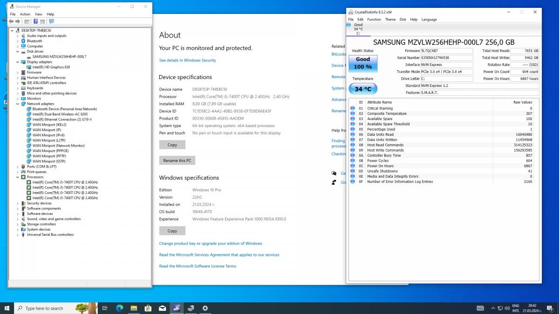This screenshot has width=559, height=314.
Task: Expand the Storage controllers category
Action: pyautogui.click(x=18, y=224)
